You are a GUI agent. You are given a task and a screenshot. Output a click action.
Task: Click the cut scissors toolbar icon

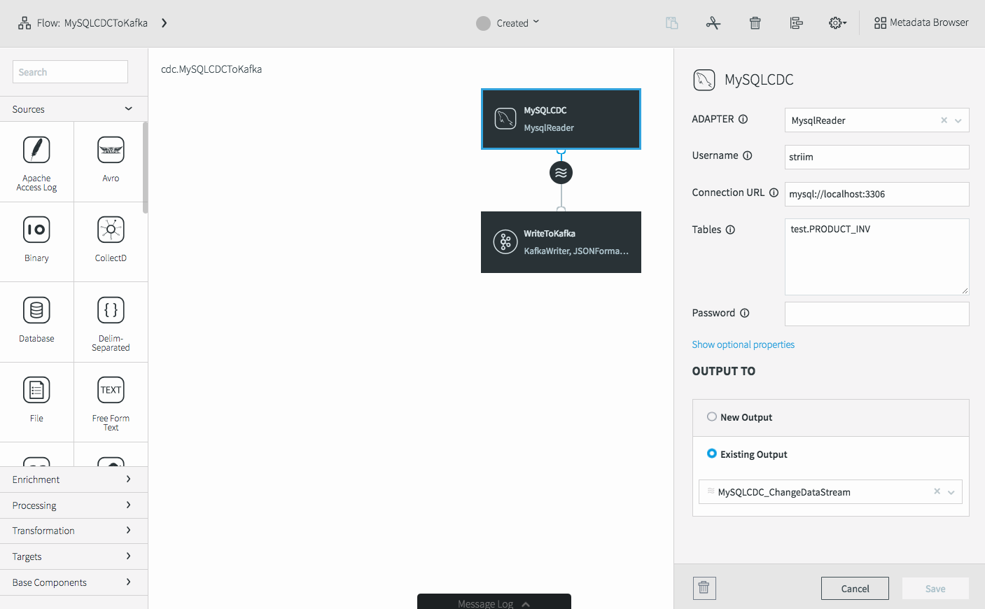[x=713, y=23]
